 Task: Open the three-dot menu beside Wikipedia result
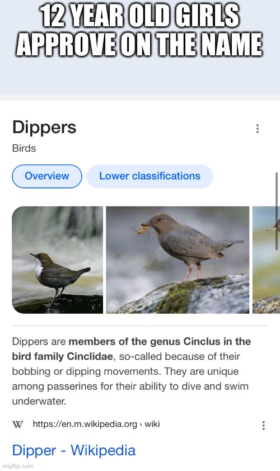tap(263, 425)
